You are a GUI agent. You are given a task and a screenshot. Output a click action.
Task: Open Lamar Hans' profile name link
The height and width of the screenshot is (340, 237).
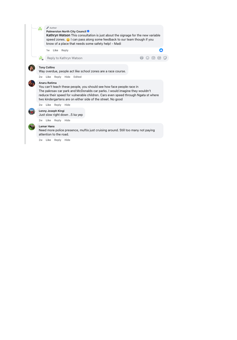[x=47, y=126]
